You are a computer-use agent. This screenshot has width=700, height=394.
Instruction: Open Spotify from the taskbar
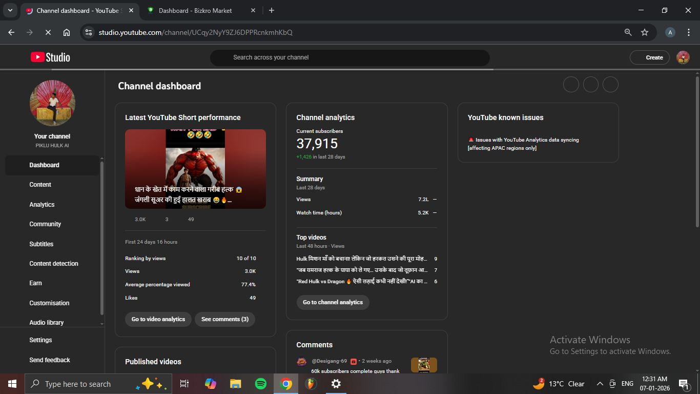[x=260, y=384]
